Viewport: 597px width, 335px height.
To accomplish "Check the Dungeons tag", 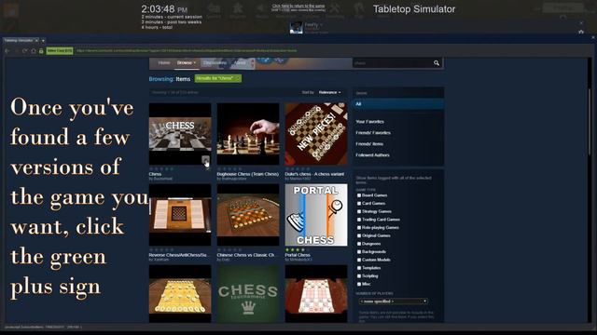I will (x=359, y=244).
